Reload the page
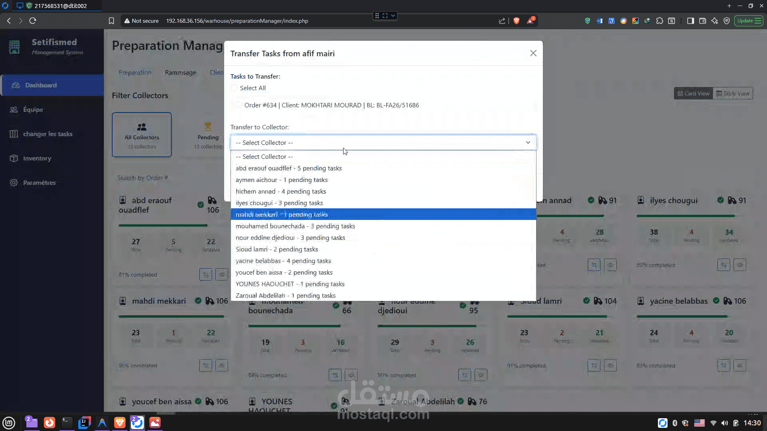This screenshot has height=431, width=767. (x=33, y=21)
